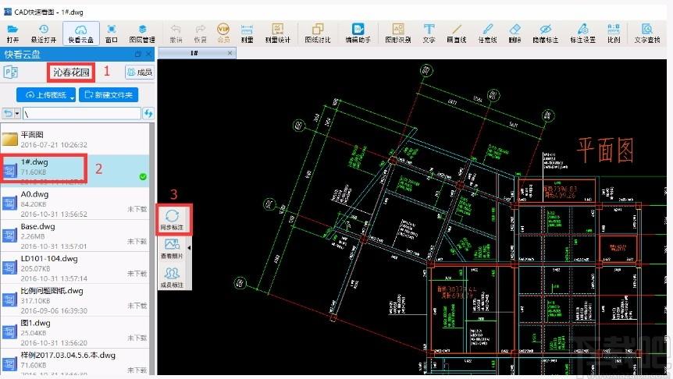The width and height of the screenshot is (673, 379).
Task: Click the 成员 members button
Action: point(139,72)
